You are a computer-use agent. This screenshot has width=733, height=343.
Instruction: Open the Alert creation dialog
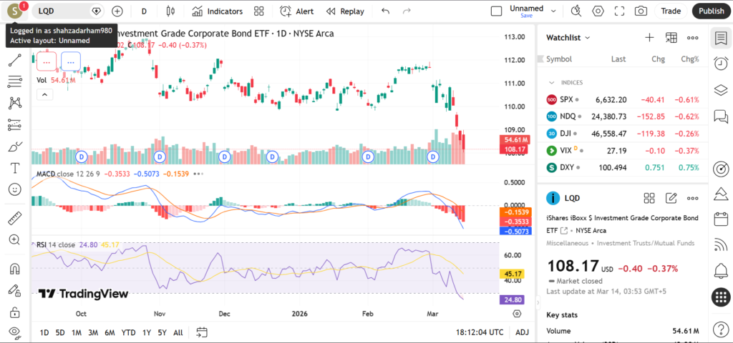(296, 11)
